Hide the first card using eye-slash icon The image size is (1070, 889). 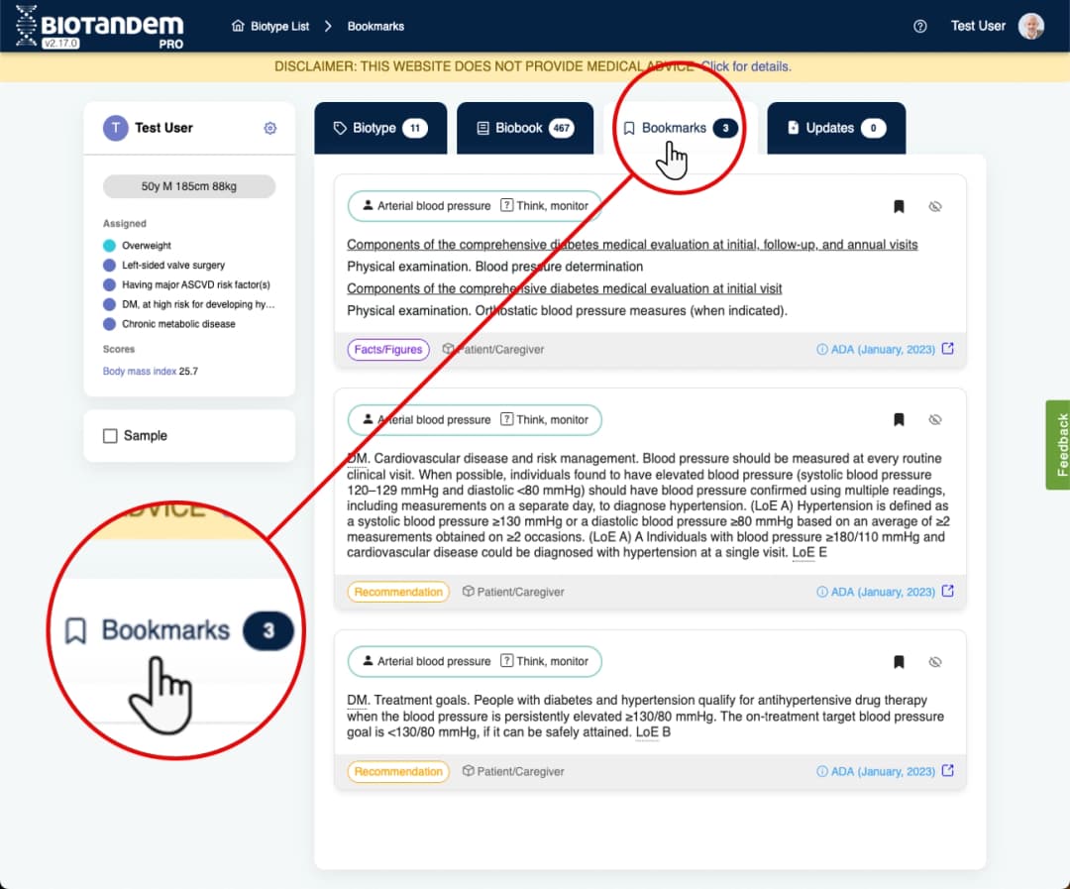coord(934,206)
